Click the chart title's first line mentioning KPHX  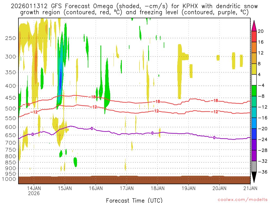(x=134, y=6)
